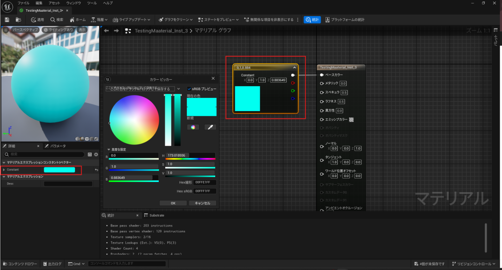Image resolution: width=502 pixels, height=270 pixels.
Task: Click the property matrix table icon
Action: click(x=90, y=154)
